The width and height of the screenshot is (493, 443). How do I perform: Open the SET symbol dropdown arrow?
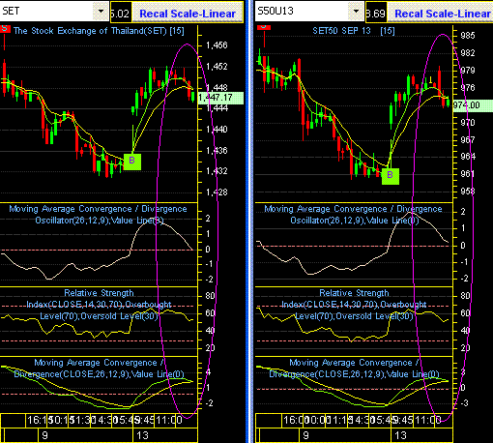coord(101,12)
